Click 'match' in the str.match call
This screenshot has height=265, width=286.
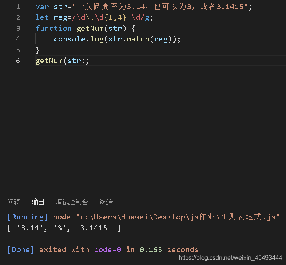tap(138, 39)
